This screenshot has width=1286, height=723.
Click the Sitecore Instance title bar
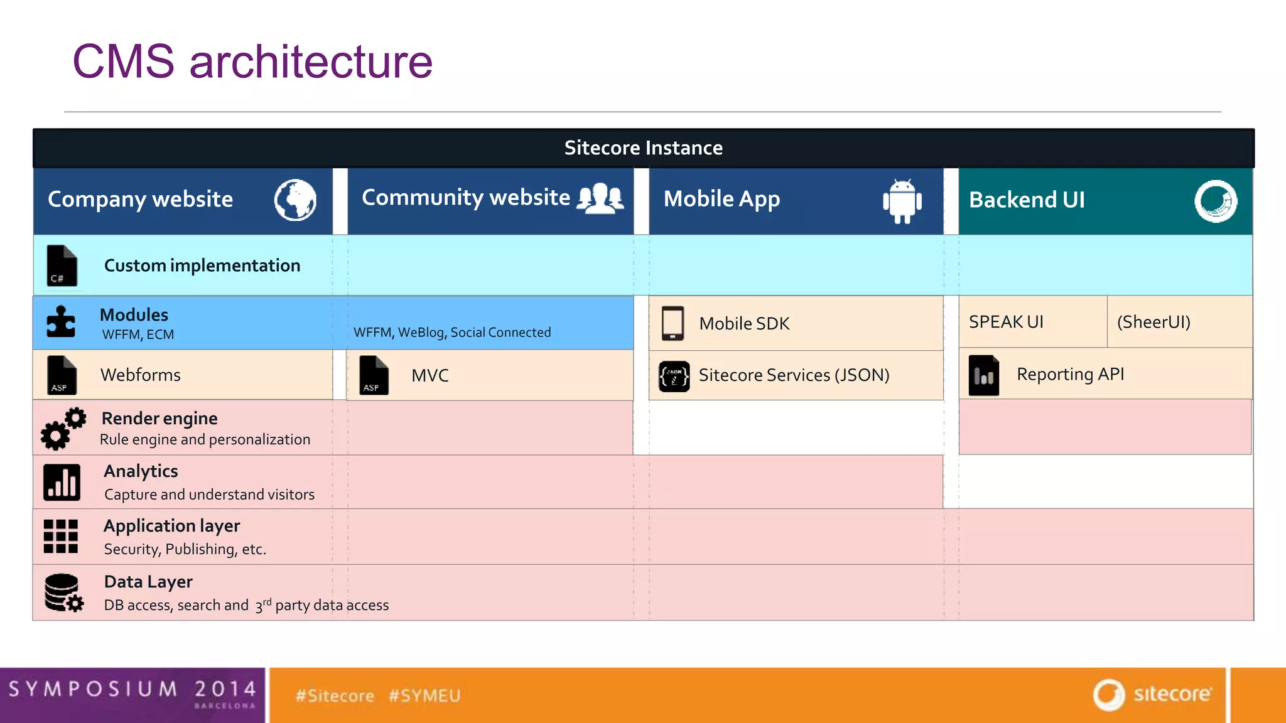[644, 148]
